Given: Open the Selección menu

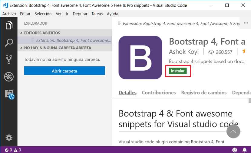Looking at the screenshot, I should [43, 14].
